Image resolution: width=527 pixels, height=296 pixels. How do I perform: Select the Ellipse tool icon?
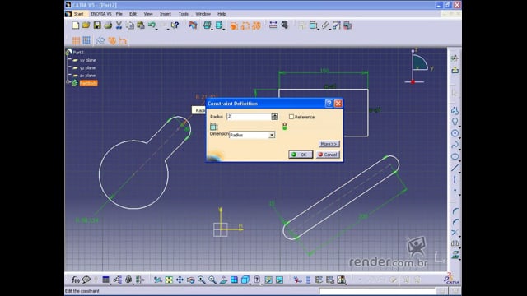(455, 156)
